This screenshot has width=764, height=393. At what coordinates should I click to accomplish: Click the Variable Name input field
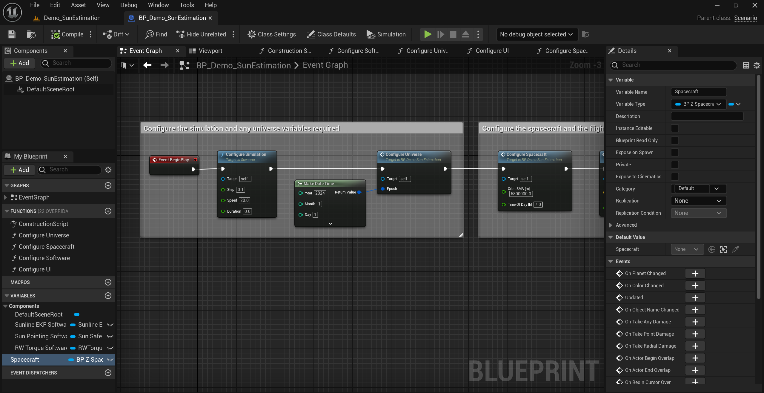(x=698, y=92)
